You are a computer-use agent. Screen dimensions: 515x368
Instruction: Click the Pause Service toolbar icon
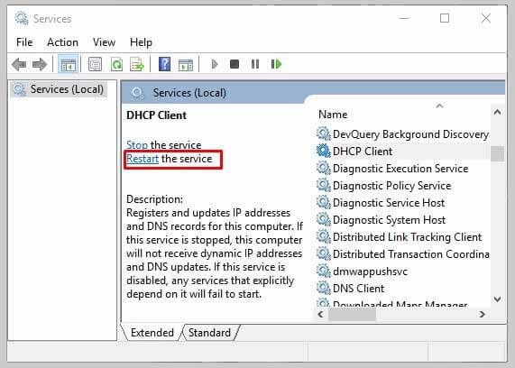255,64
